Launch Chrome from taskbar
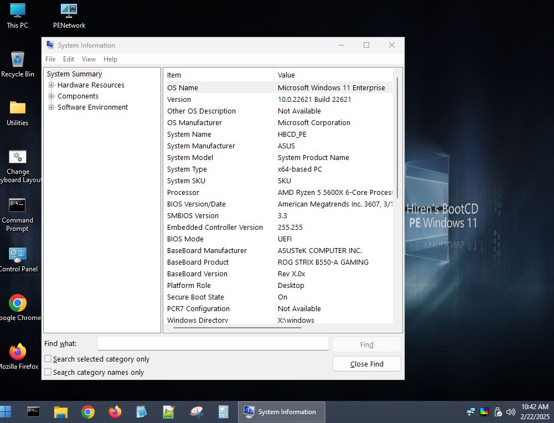This screenshot has height=423, width=554. click(88, 412)
